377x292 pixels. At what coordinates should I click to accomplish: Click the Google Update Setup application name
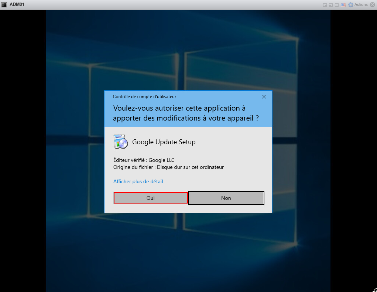click(x=164, y=142)
